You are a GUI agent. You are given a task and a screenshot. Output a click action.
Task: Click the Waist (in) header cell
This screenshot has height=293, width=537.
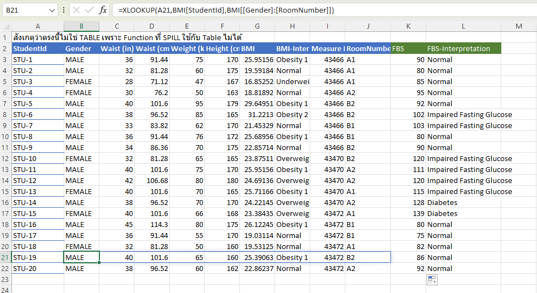pos(117,49)
